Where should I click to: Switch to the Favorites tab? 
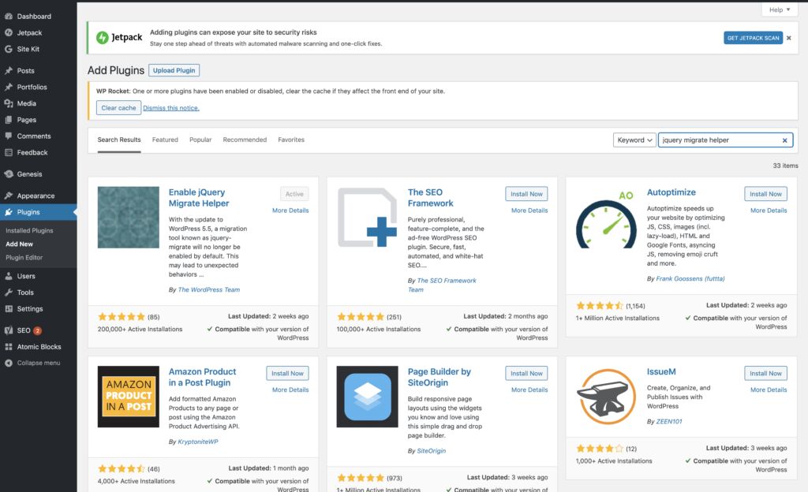pyautogui.click(x=291, y=140)
